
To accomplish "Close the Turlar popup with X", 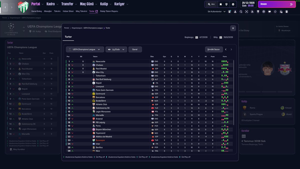I will tap(233, 28).
